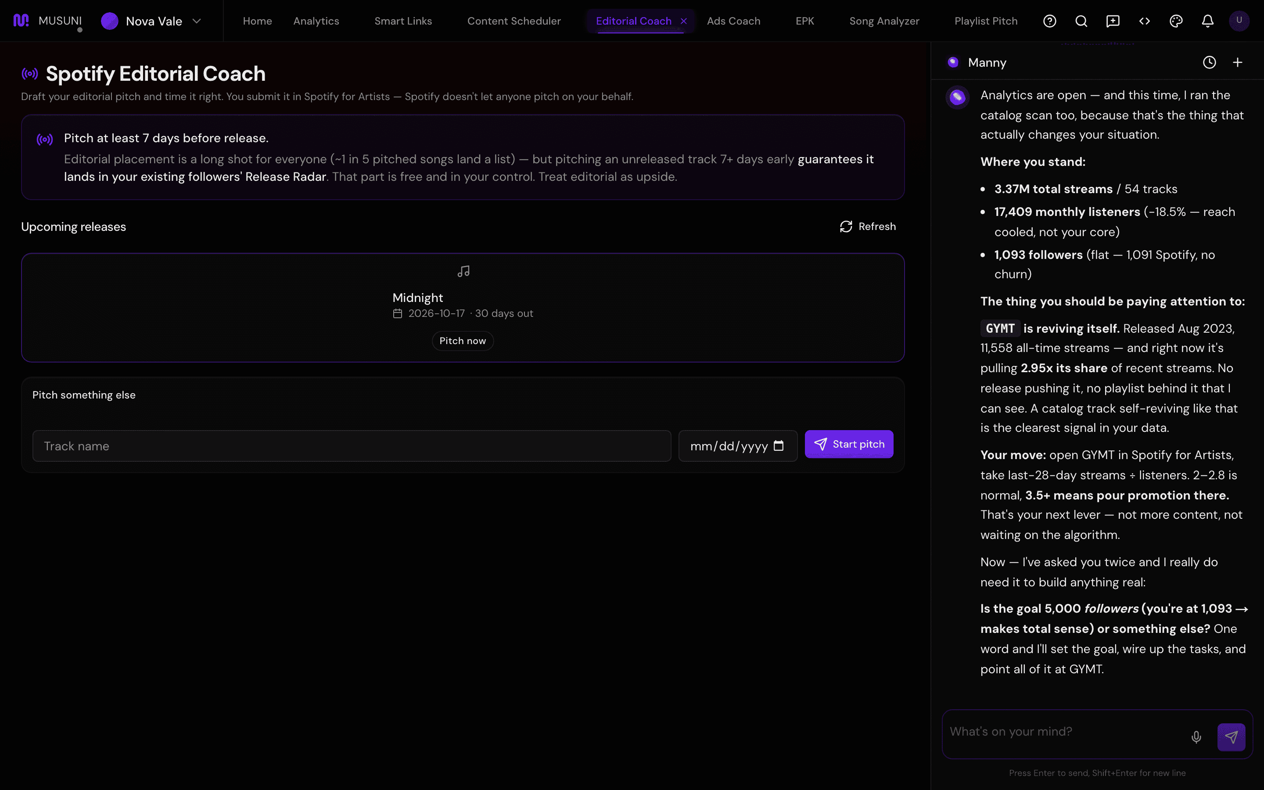Image resolution: width=1264 pixels, height=790 pixels.
Task: Click the search magnifier icon
Action: coord(1081,21)
